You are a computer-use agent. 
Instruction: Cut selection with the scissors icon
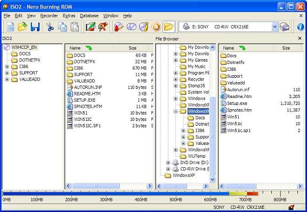[50, 27]
